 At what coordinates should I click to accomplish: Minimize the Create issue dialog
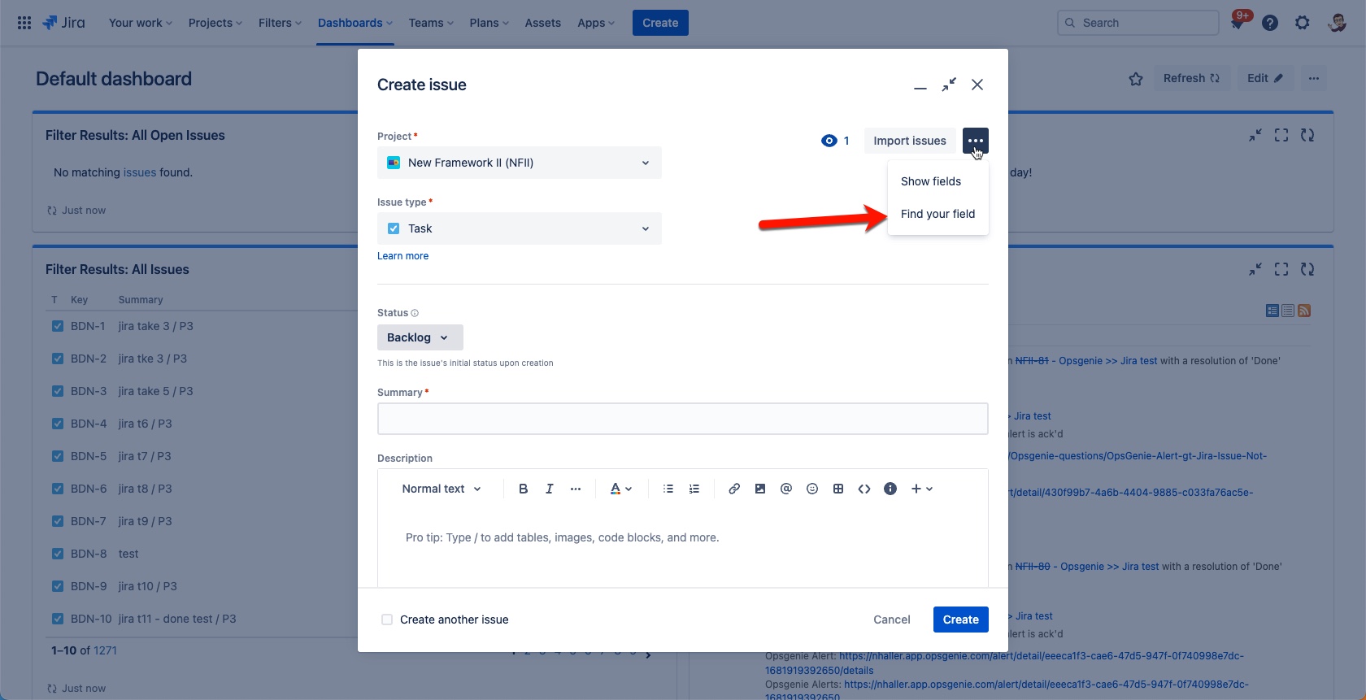pos(920,85)
